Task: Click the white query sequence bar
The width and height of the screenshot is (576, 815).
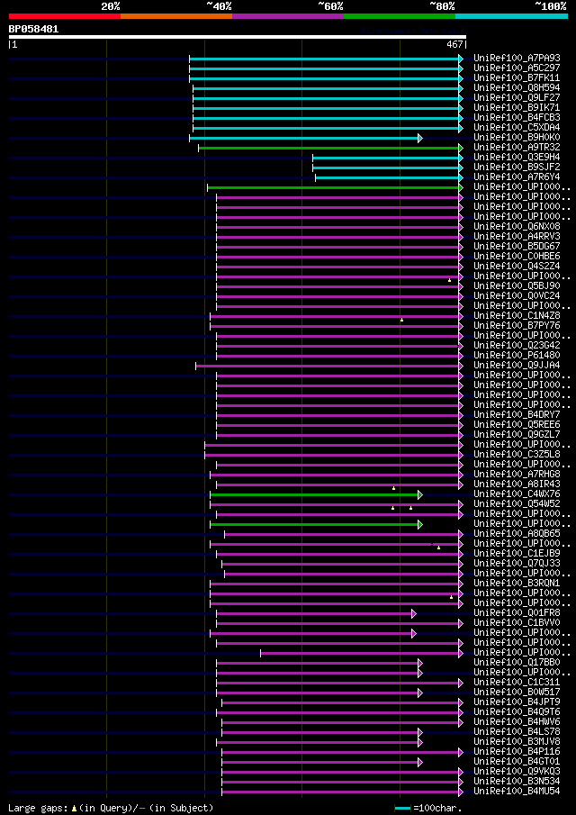Action: click(238, 37)
